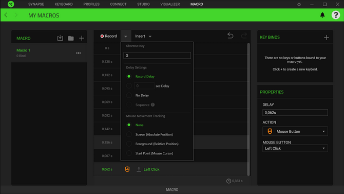The width and height of the screenshot is (344, 194).
Task: Click the Left Click macro event
Action: [151, 169]
